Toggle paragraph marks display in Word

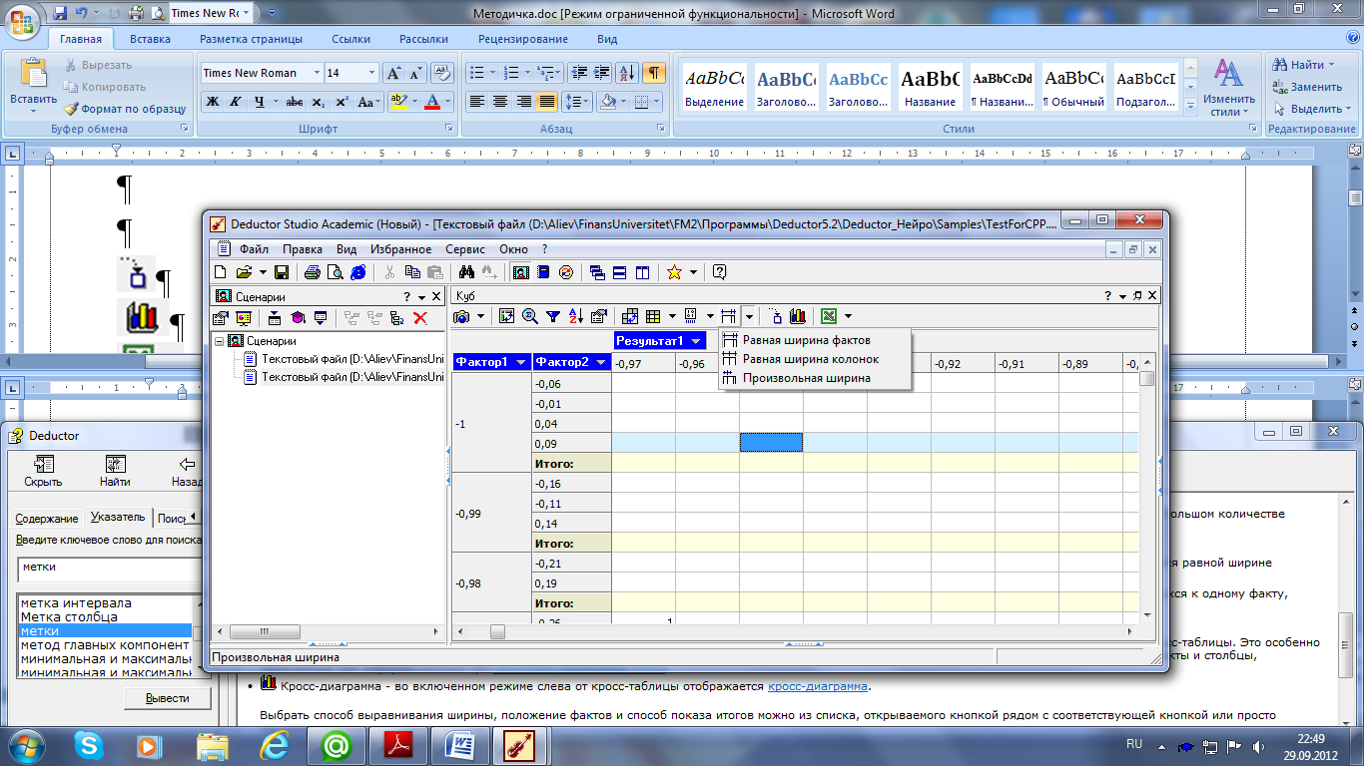(654, 73)
